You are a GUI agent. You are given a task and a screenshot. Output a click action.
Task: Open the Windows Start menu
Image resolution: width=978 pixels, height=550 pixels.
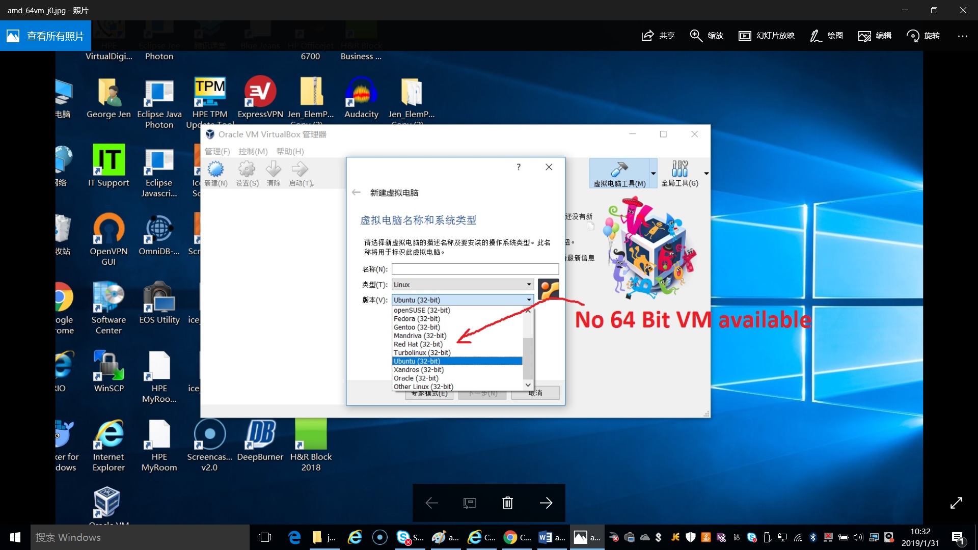15,537
